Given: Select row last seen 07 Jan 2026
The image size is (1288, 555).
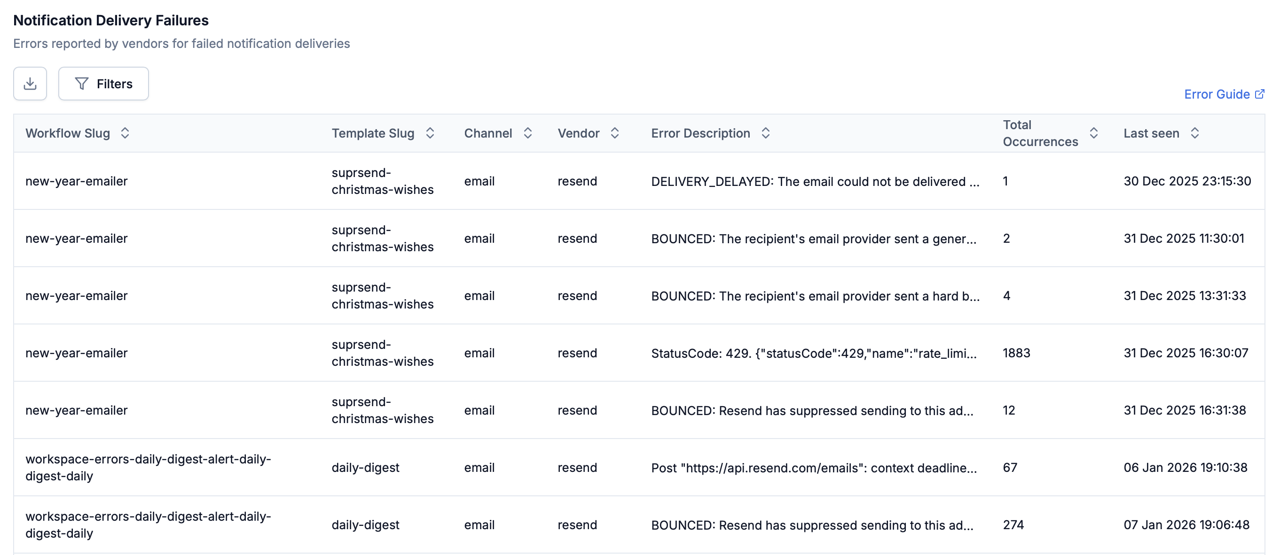Looking at the screenshot, I should [x=1186, y=524].
